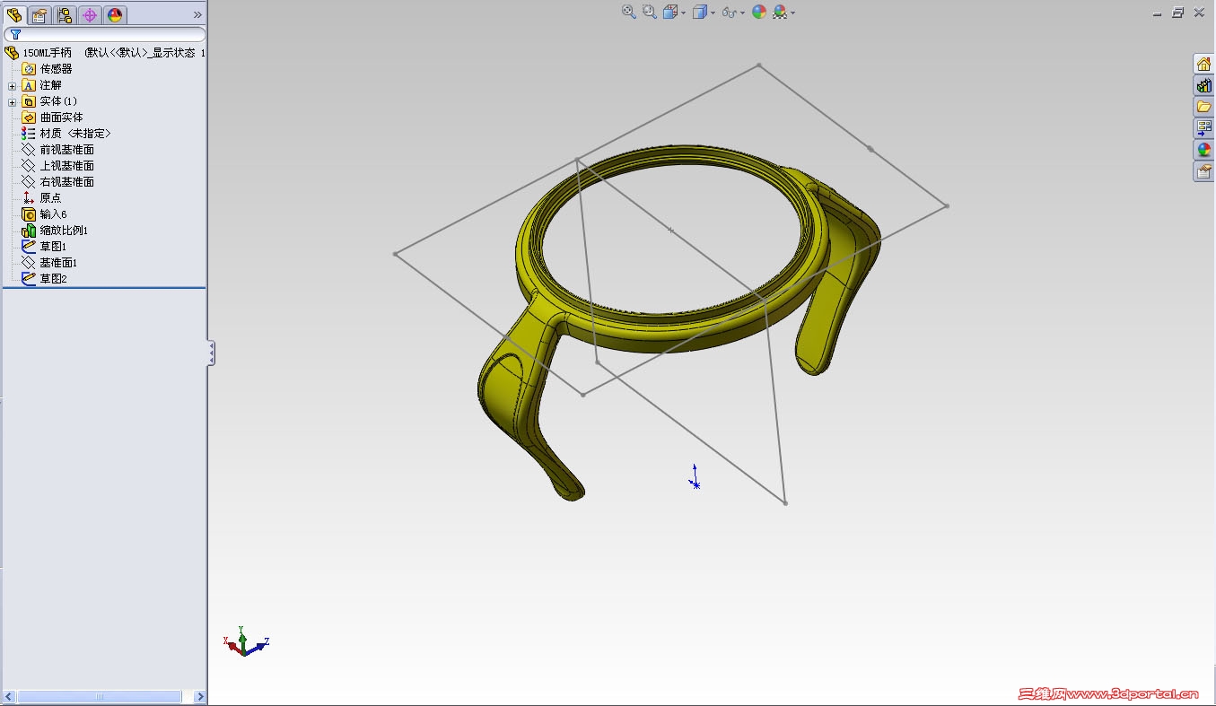This screenshot has height=706, width=1216.
Task: Click the 草图1 sketch icon
Action: [x=29, y=247]
